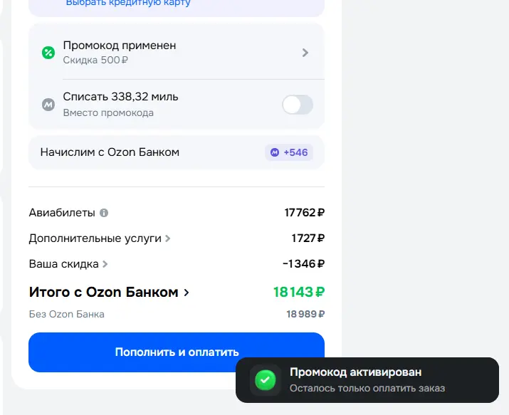Viewport: 509px width, 415px height.
Task: Click the info icon next to Авиабилеты
Action: point(104,213)
